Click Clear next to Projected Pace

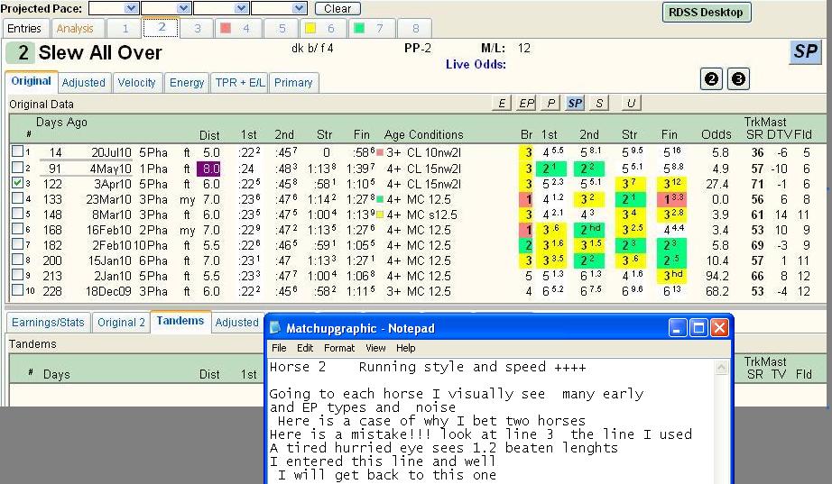pyautogui.click(x=337, y=8)
